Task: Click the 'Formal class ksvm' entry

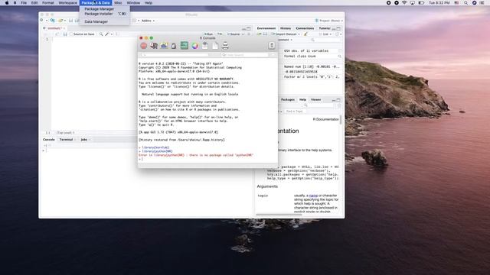Action: [x=299, y=56]
